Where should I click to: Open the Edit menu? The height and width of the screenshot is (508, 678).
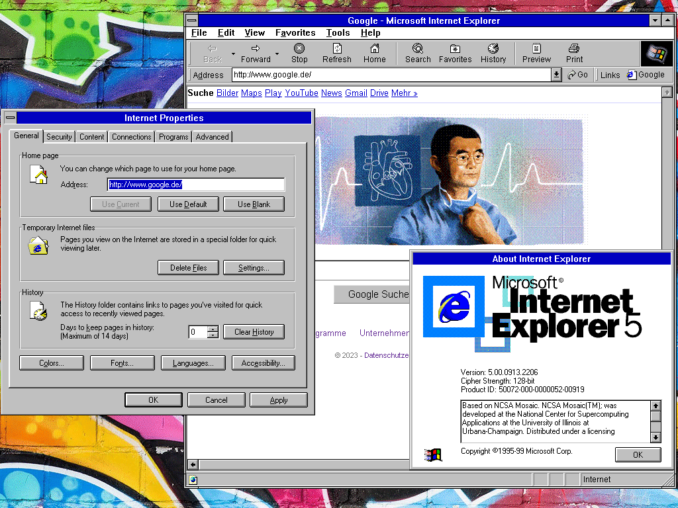click(x=226, y=33)
